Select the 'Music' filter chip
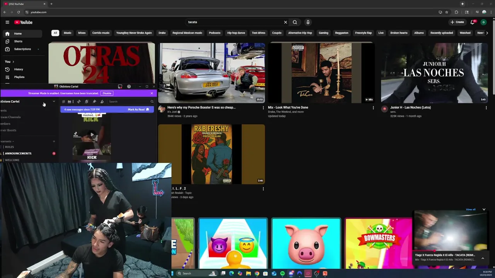The width and height of the screenshot is (495, 278). [x=68, y=33]
